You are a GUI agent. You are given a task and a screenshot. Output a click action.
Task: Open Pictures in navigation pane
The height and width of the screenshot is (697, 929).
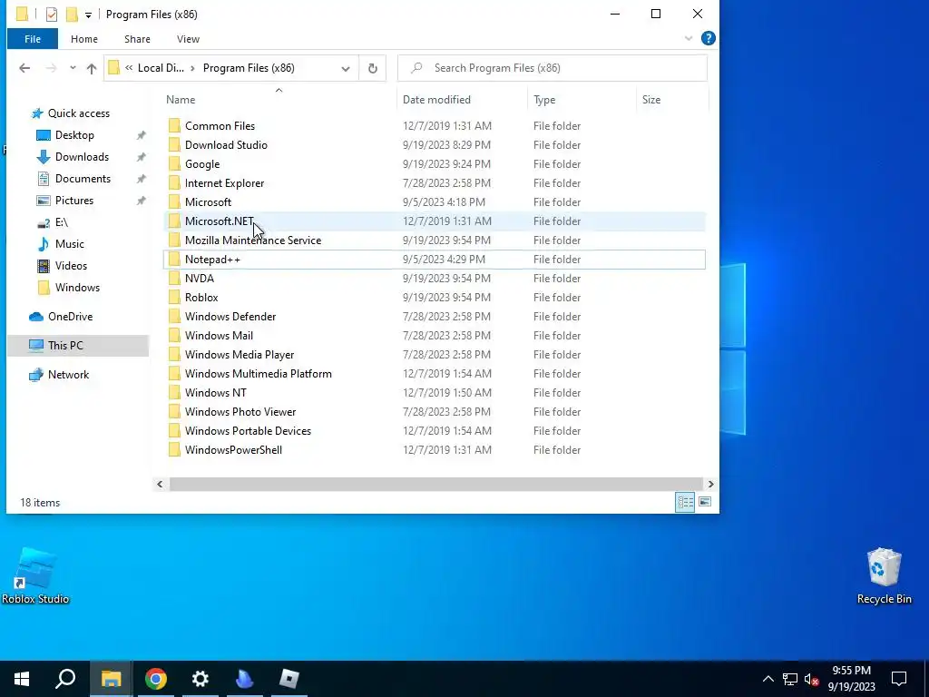pos(74,201)
